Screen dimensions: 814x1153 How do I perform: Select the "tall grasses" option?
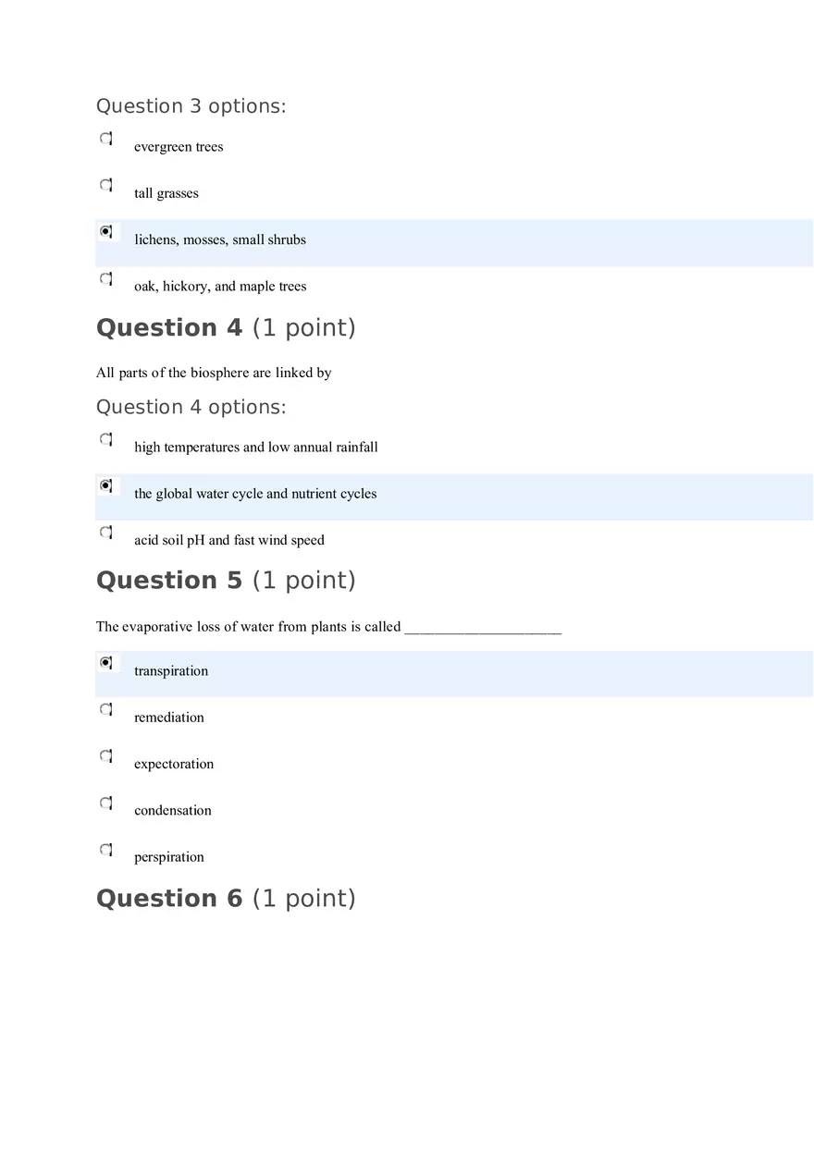[105, 185]
